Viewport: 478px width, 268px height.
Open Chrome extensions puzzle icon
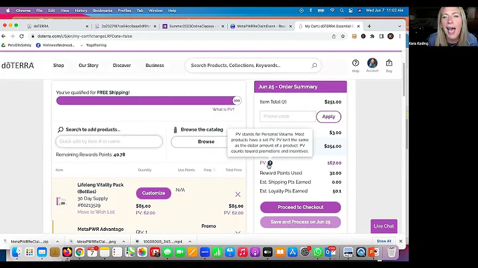[372, 36]
